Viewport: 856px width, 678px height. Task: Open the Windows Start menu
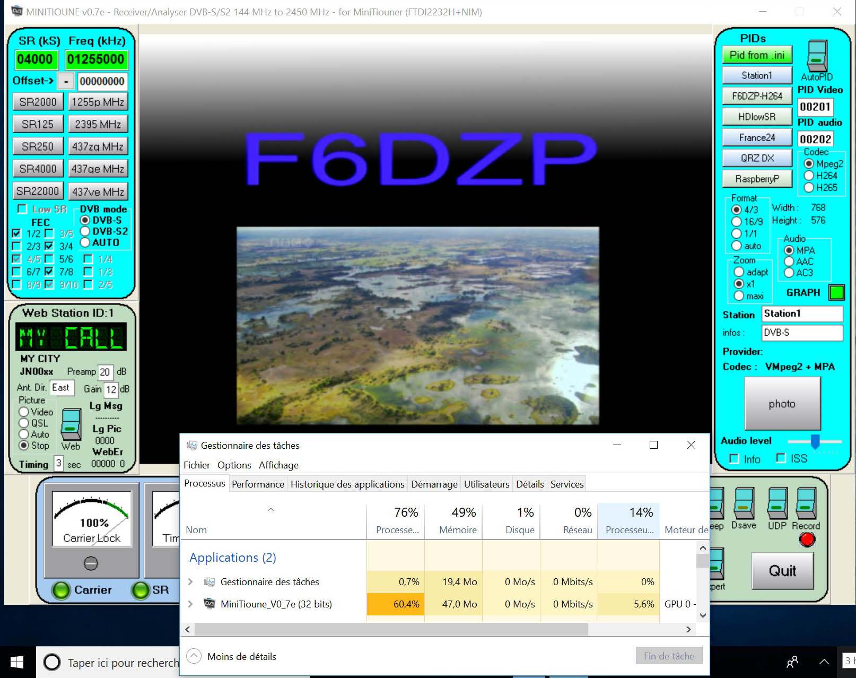tap(17, 662)
